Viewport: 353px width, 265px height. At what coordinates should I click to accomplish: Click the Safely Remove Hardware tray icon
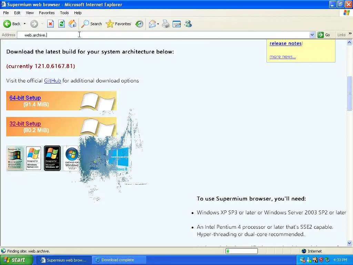pos(327,260)
